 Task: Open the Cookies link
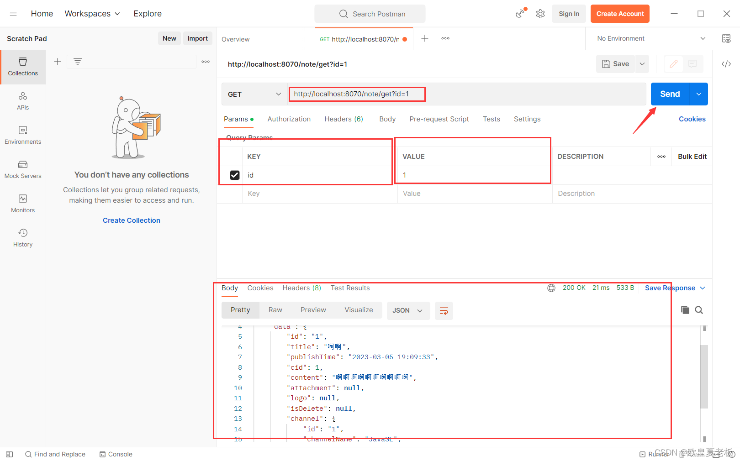click(x=692, y=119)
